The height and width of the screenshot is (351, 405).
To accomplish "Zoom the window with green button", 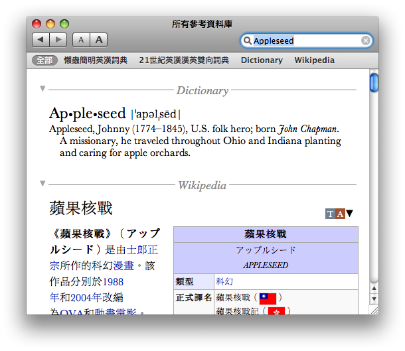I will (x=64, y=24).
